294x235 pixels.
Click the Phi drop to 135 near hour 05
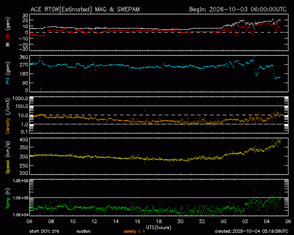coord(277,78)
